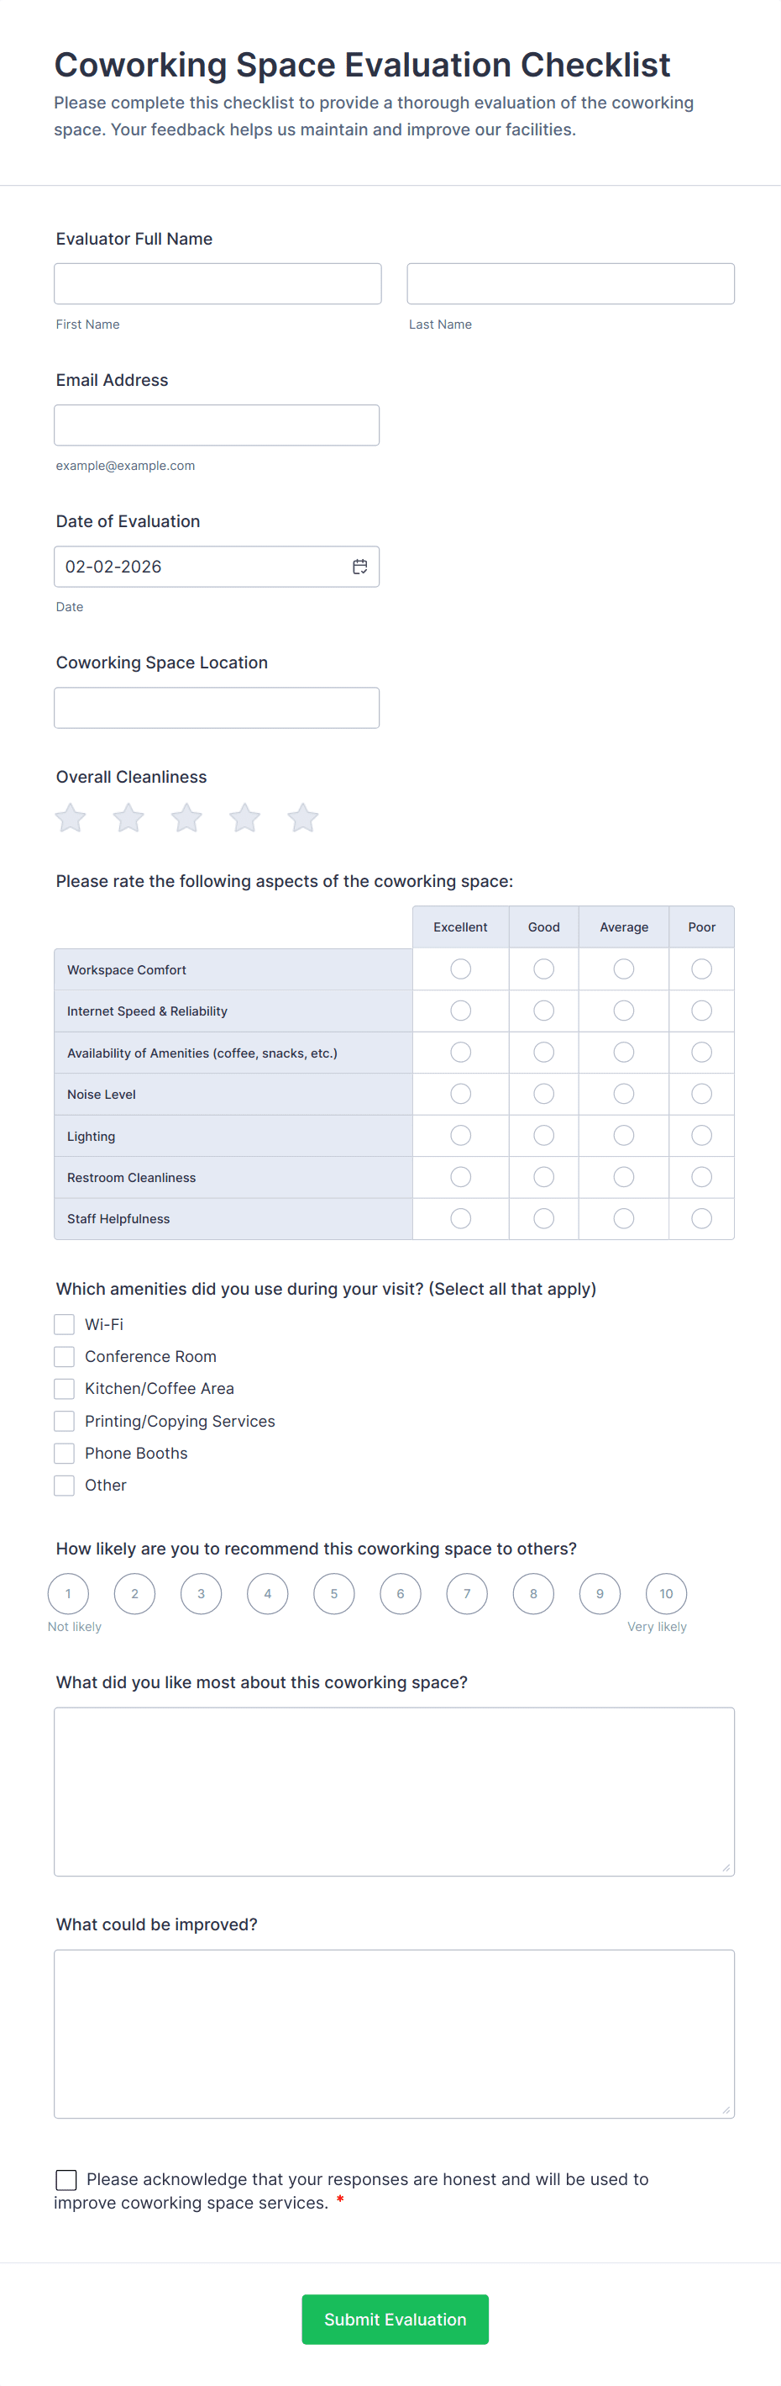This screenshot has width=781, height=2386.
Task: Check the Wi-Fi amenity box
Action: (64, 1324)
